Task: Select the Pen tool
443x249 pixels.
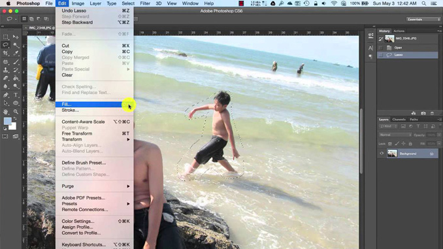Action: [6, 95]
